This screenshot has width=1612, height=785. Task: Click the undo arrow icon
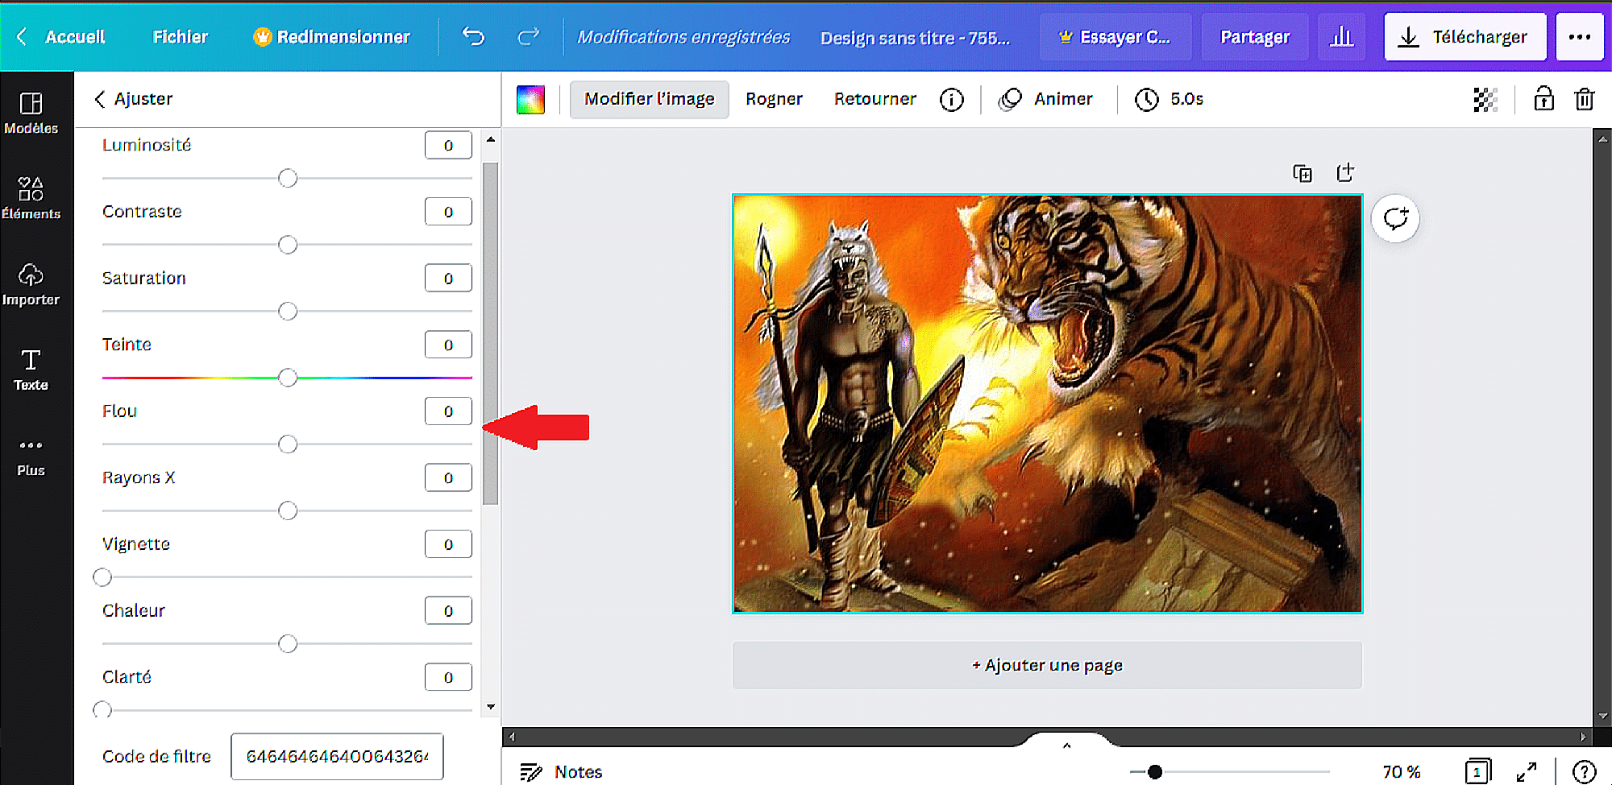473,36
